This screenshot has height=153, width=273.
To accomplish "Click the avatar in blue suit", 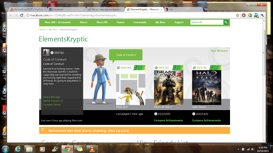I will point(101,79).
